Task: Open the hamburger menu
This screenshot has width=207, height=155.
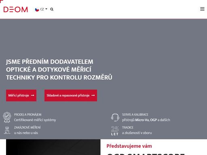Action: point(202,9)
